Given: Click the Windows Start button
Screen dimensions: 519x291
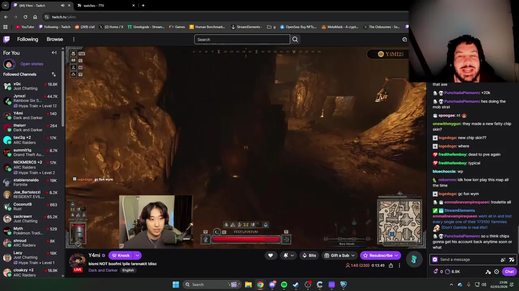Looking at the screenshot, I should 176,285.
